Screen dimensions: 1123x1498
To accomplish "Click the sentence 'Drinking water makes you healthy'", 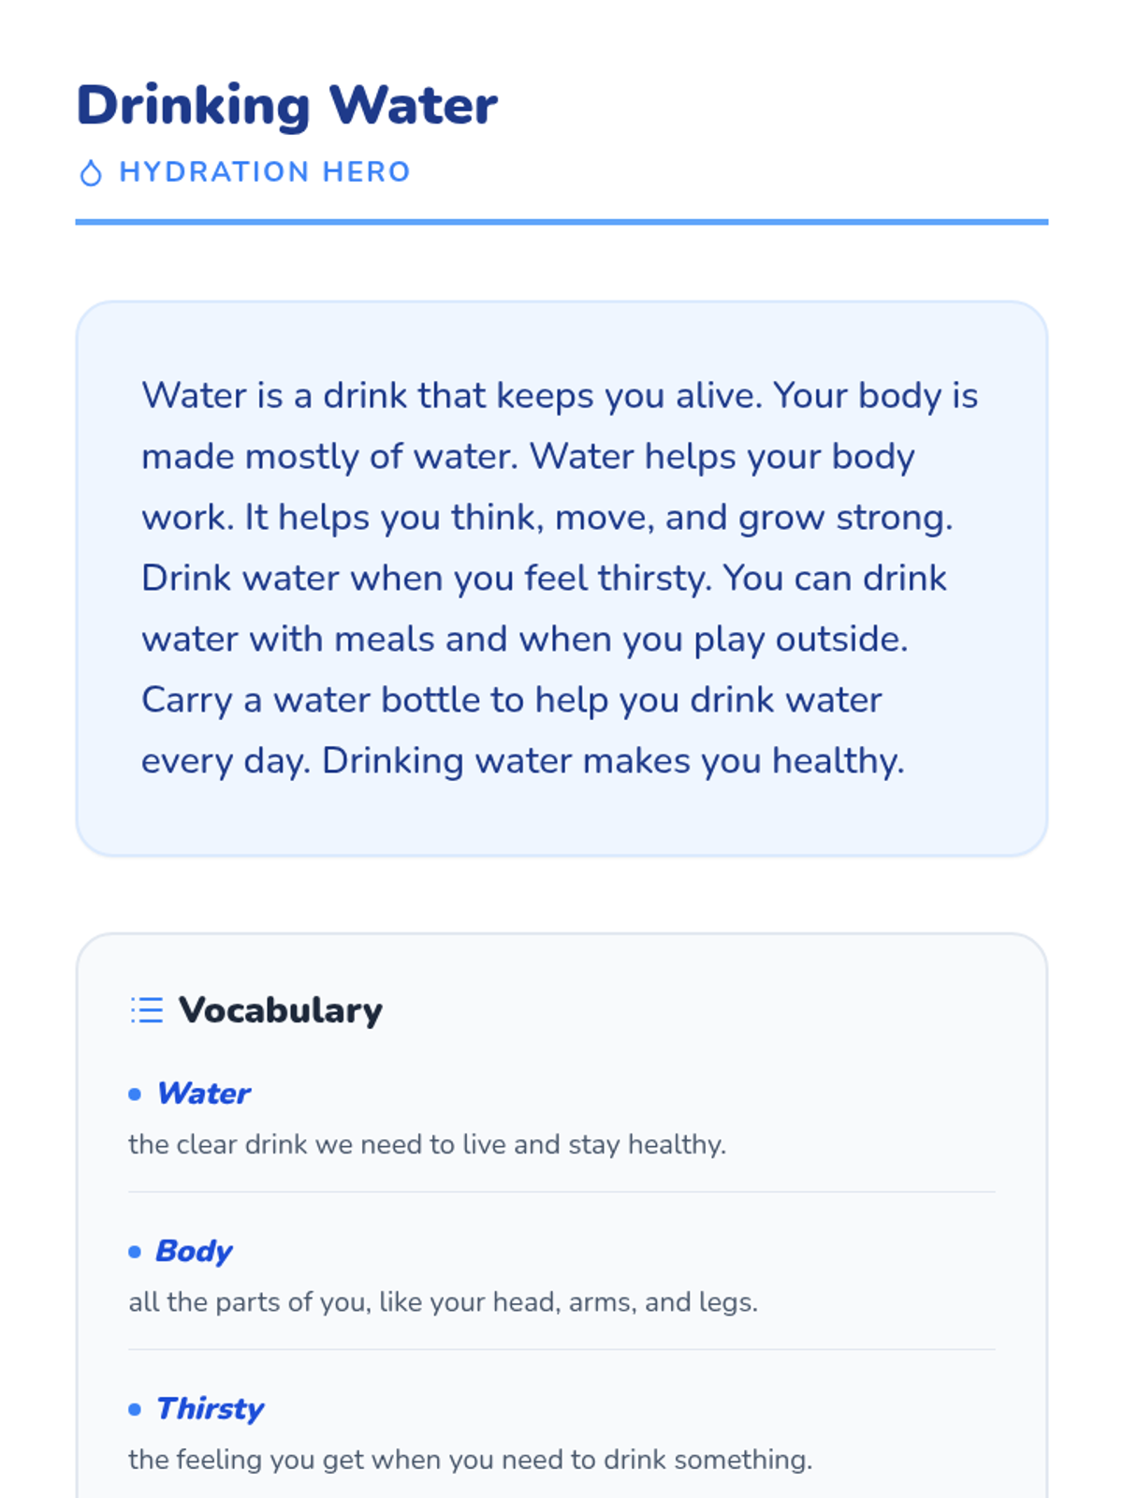I will click(x=614, y=761).
